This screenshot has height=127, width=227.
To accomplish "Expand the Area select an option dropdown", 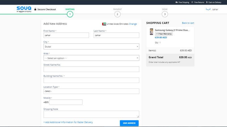I will tap(91, 58).
